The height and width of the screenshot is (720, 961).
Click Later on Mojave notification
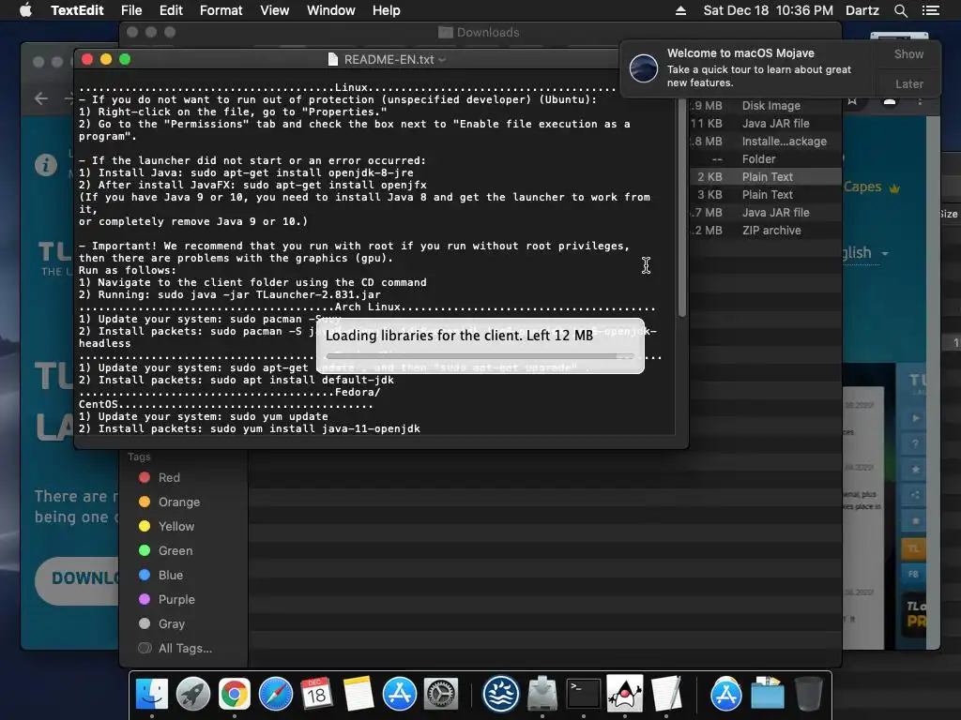[x=908, y=83]
